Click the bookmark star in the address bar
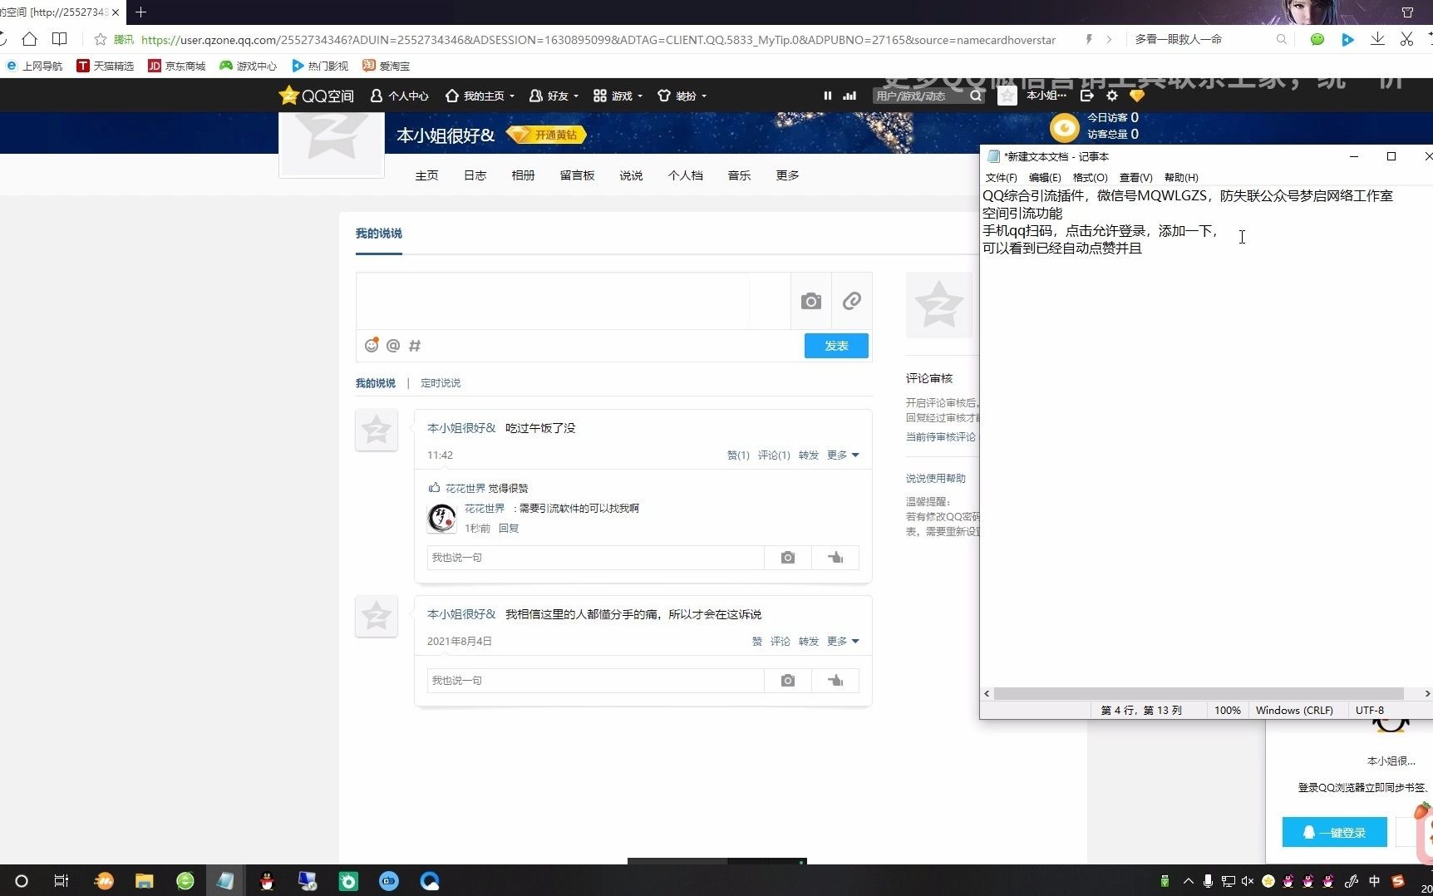Viewport: 1433px width, 896px height. coord(101,39)
